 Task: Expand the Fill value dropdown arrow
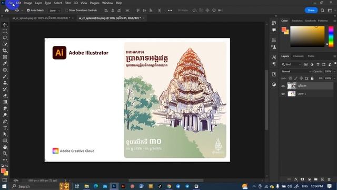pos(334,79)
